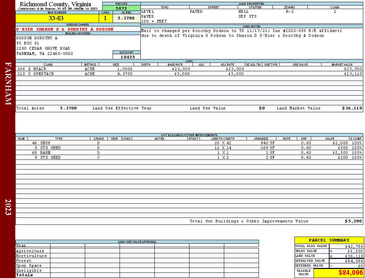Click the account number 10425
This screenshot has height=278, width=365.
point(128,57)
